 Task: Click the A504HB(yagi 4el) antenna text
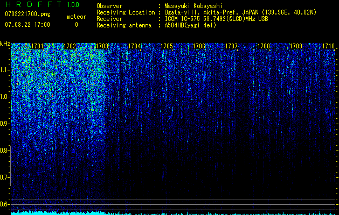190,25
